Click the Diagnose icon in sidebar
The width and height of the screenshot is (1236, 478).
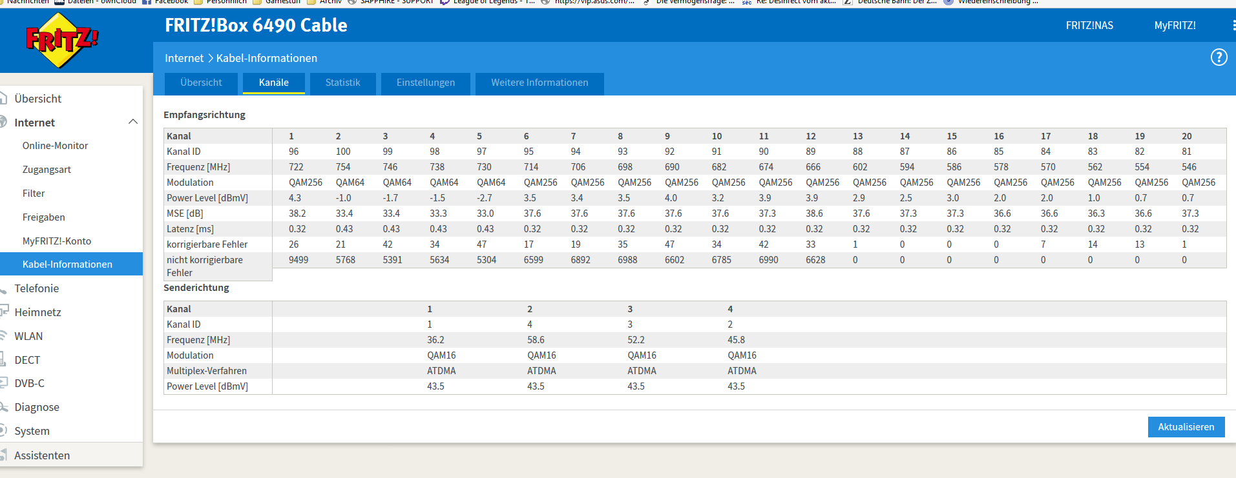click(x=3, y=407)
